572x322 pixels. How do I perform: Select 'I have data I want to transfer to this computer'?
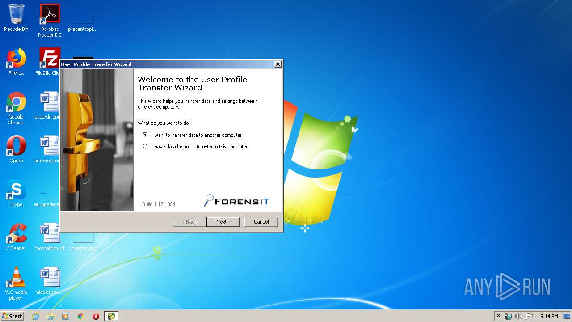tap(195, 146)
